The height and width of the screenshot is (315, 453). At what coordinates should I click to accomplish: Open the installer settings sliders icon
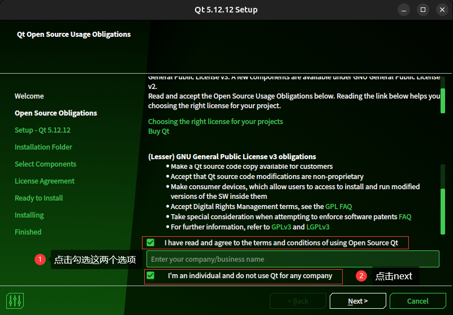click(x=15, y=300)
